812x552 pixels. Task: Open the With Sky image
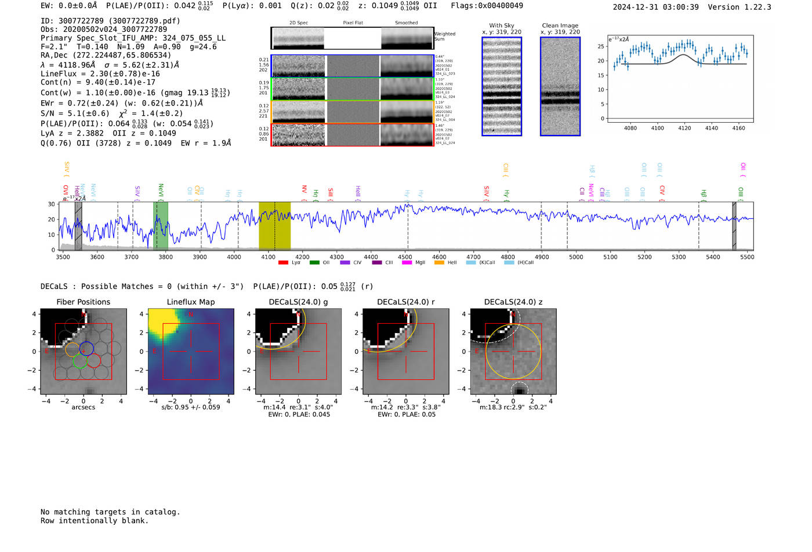502,86
